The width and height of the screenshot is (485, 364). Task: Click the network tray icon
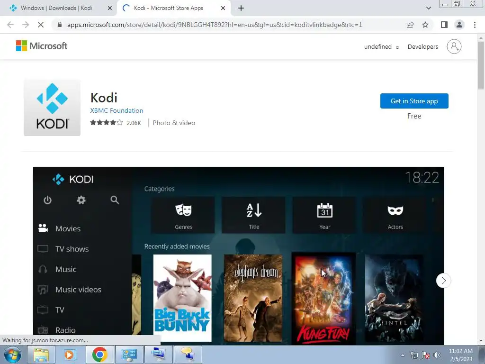(414, 355)
